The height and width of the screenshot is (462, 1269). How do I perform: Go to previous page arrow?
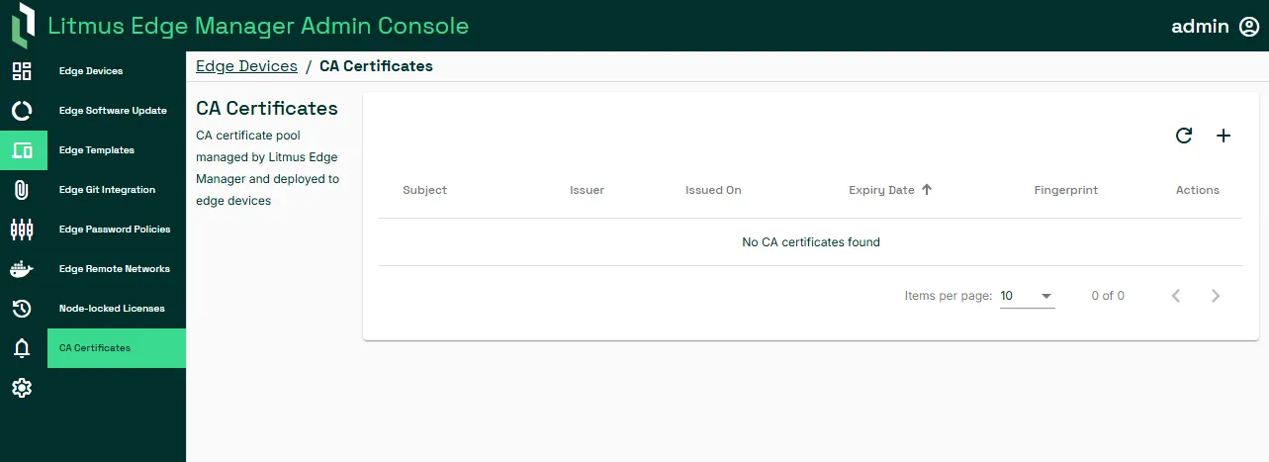point(1176,296)
